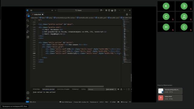Change HTML language mode
This screenshot has height=109, width=194.
click(x=113, y=102)
